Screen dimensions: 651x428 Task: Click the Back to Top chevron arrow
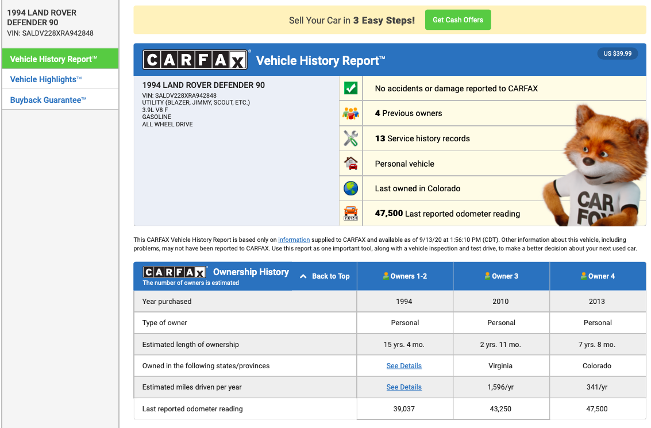303,276
